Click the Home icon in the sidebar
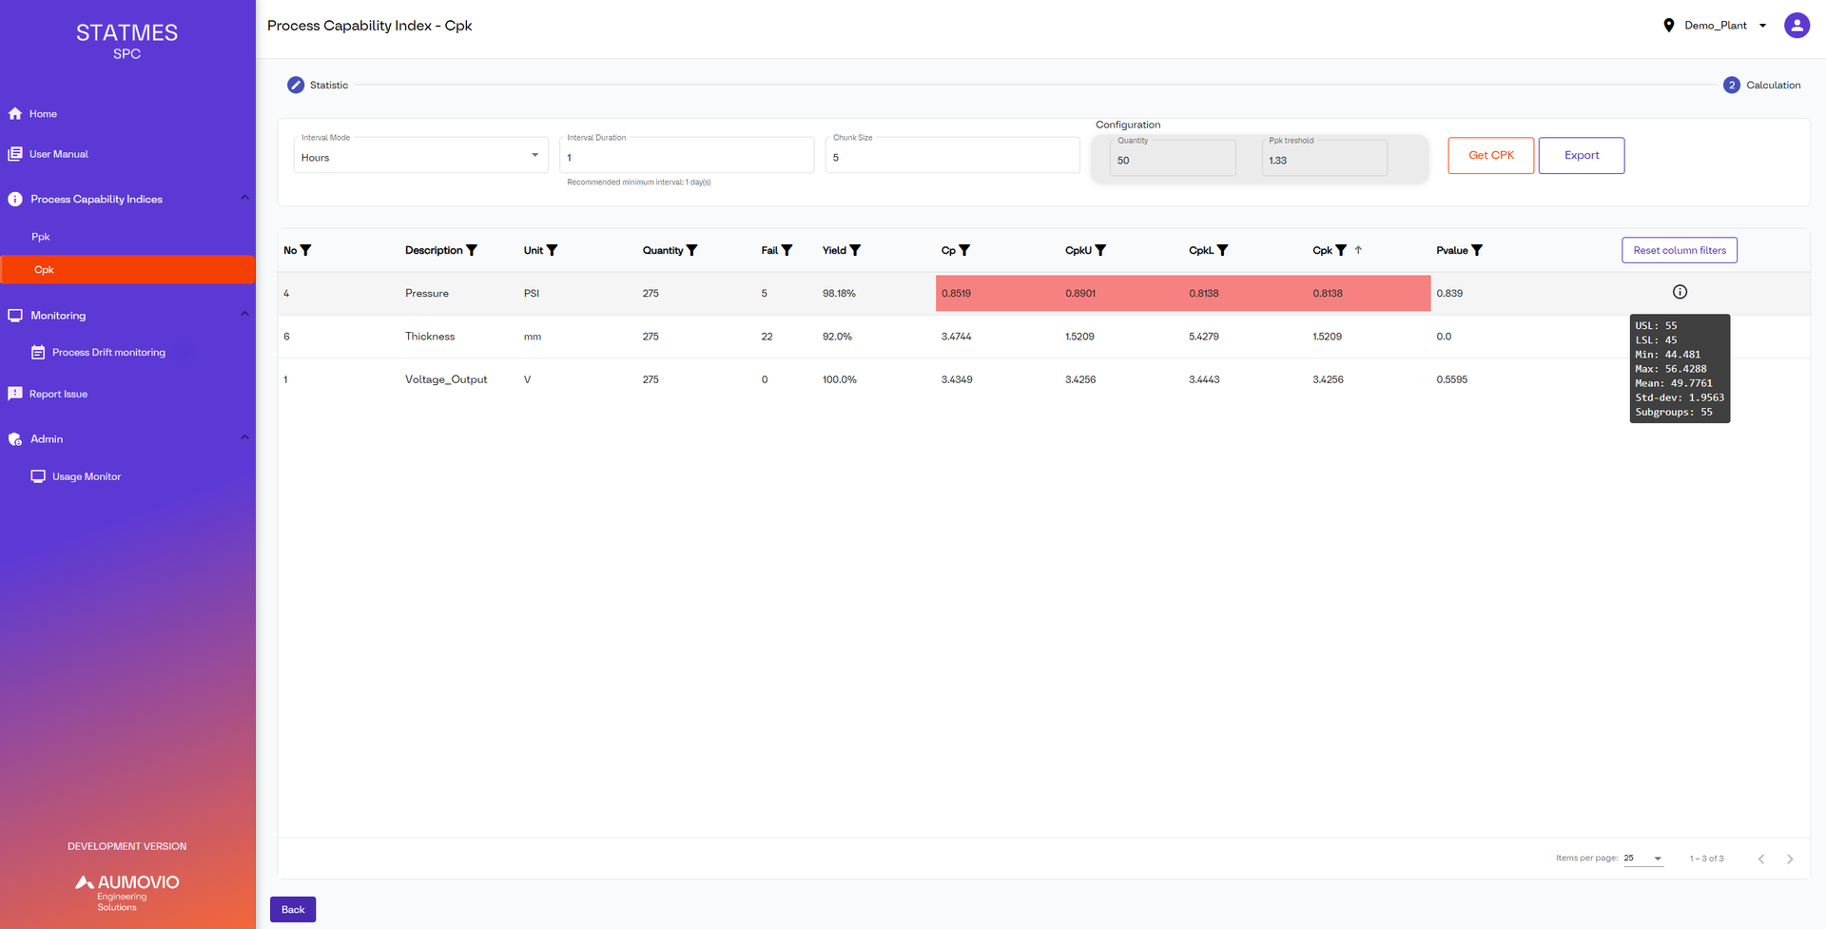Screen dimensions: 1826x929 [x=14, y=113]
